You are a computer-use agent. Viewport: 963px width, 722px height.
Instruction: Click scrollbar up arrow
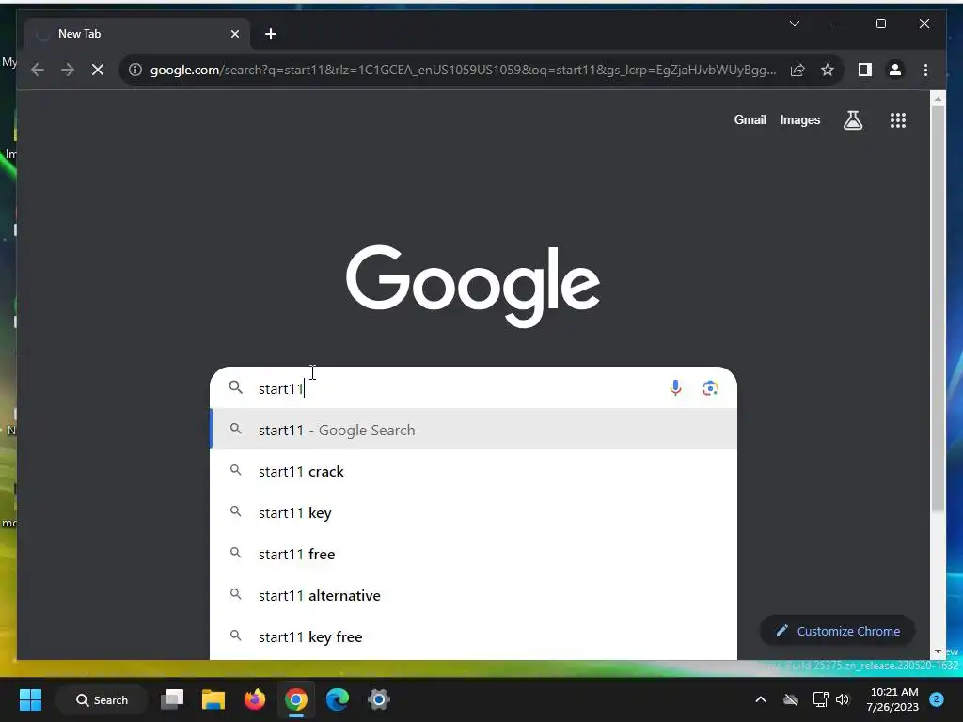[x=938, y=98]
